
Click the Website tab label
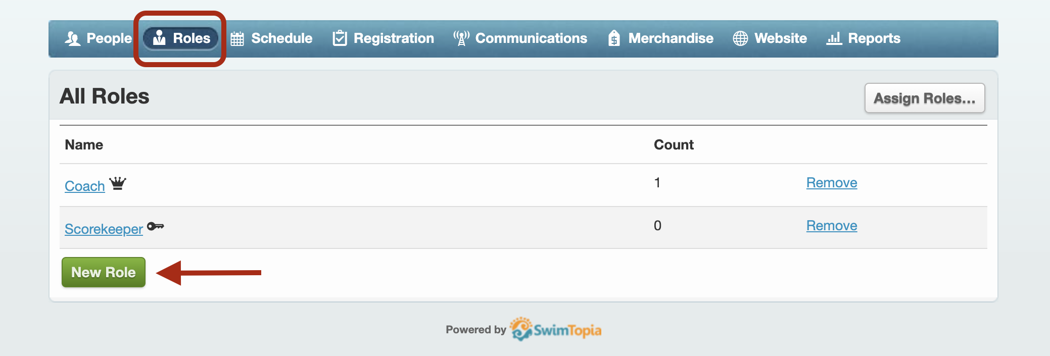pyautogui.click(x=781, y=38)
